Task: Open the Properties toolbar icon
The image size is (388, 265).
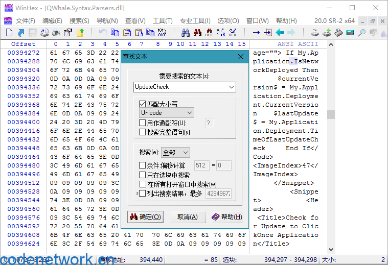Action: click(x=68, y=32)
